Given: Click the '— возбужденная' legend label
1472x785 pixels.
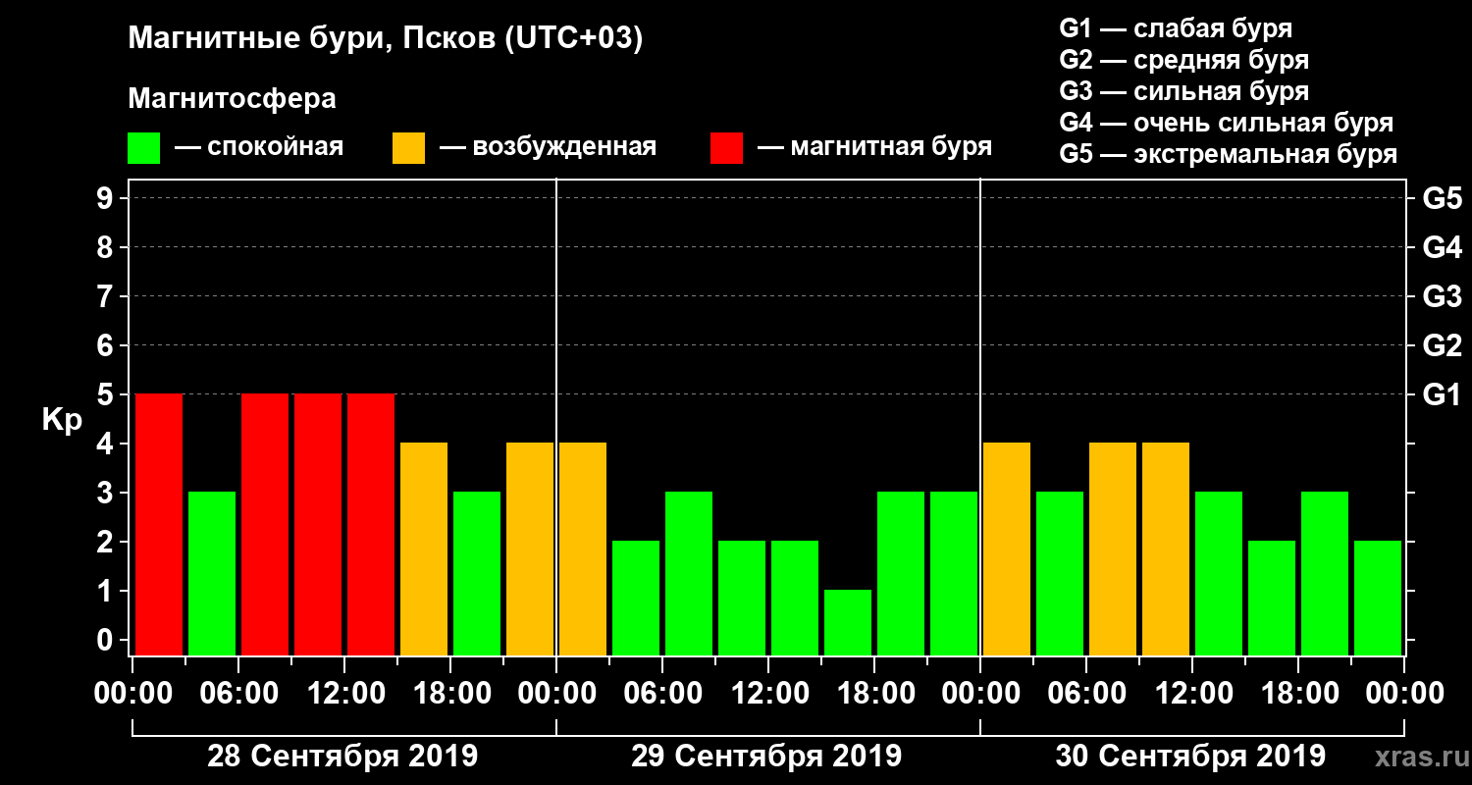Looking at the screenshot, I should tap(548, 148).
